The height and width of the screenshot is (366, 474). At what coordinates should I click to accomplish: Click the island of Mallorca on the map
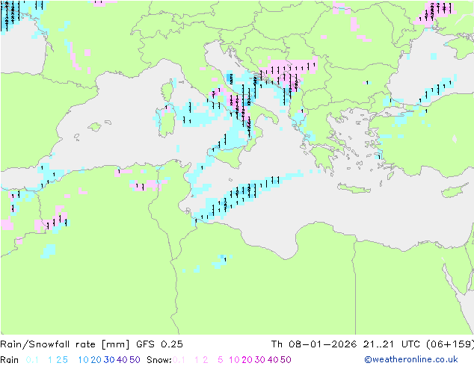click(95, 127)
